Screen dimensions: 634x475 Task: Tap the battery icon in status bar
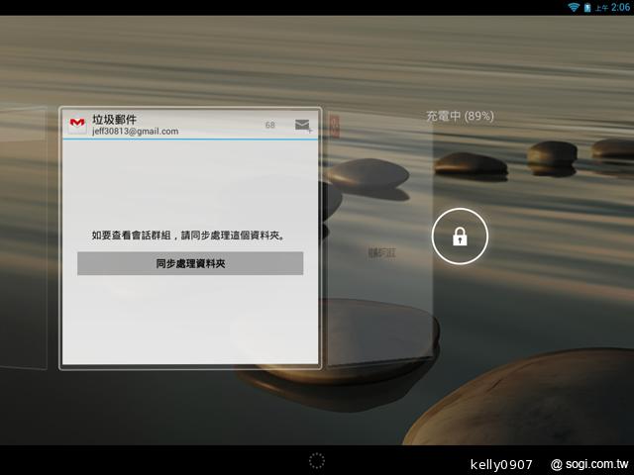(587, 7)
